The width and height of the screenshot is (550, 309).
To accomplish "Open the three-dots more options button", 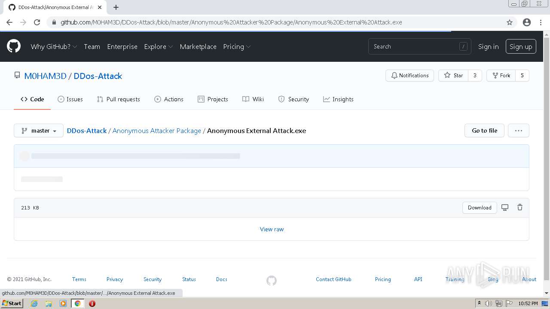I will point(519,130).
